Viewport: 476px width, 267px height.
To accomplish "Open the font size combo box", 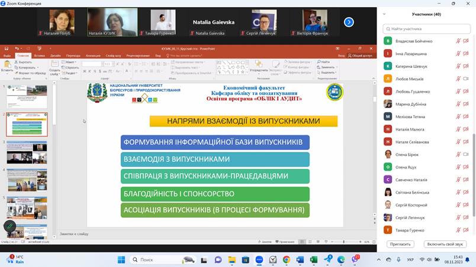I will [108, 64].
